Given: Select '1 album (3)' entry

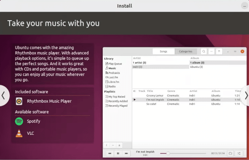Looking at the screenshot, I should [218, 63].
